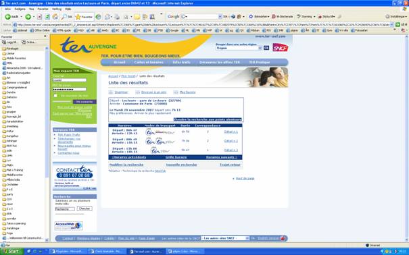Open the Région selection dropdown
Screen dimensions: 409x255
point(239,48)
